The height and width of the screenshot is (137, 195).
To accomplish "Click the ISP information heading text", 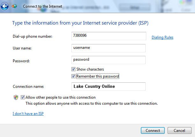I will [x=80, y=23].
